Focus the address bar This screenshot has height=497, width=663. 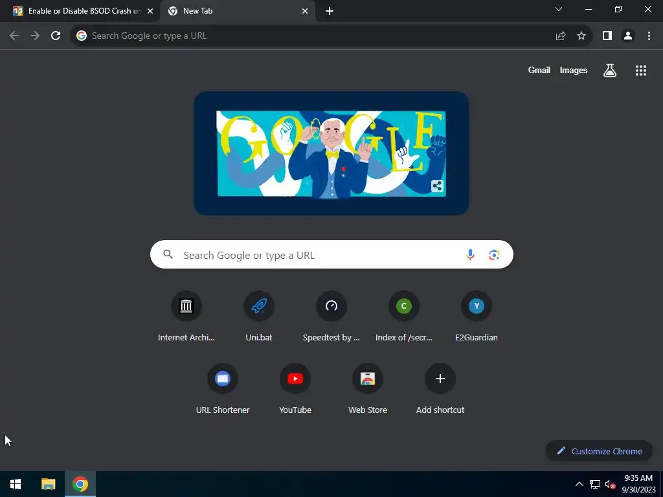(331, 36)
